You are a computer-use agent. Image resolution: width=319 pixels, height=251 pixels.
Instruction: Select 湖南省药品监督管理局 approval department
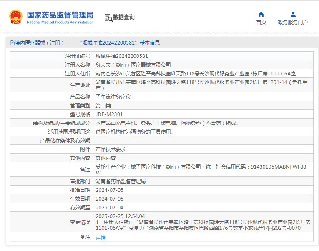coord(121,181)
